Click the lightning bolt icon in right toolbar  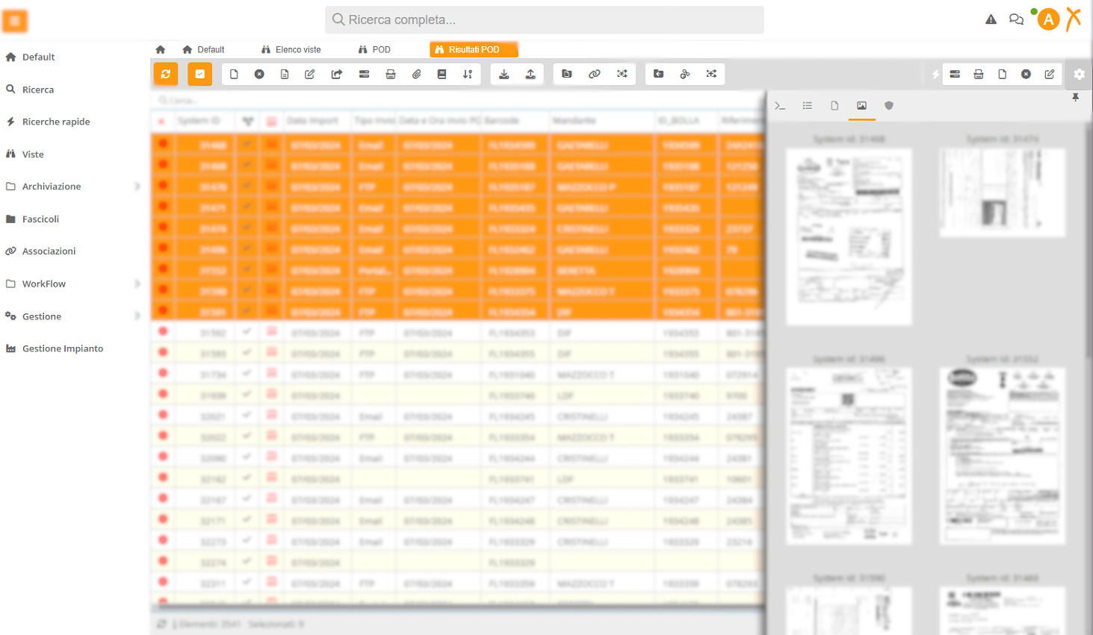(935, 74)
